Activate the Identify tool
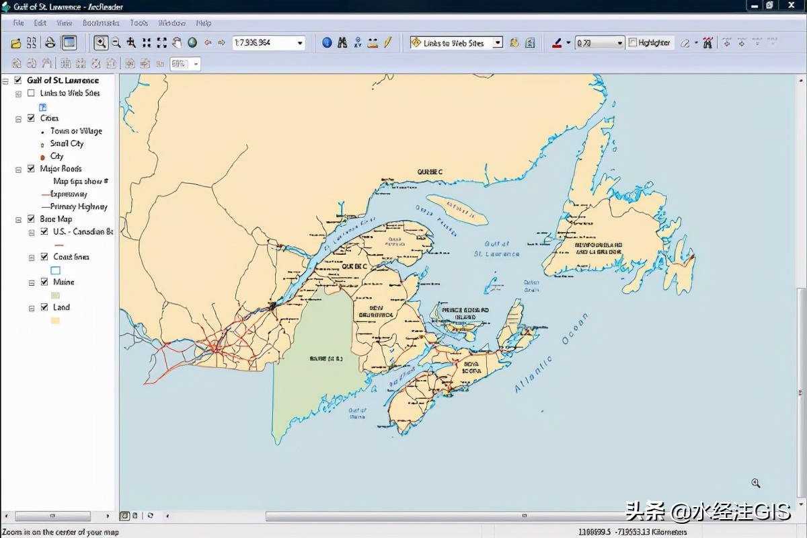This screenshot has height=538, width=807. point(327,42)
